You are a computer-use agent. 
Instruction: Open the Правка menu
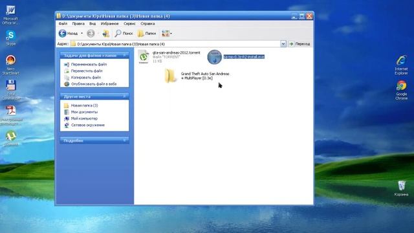click(78, 23)
